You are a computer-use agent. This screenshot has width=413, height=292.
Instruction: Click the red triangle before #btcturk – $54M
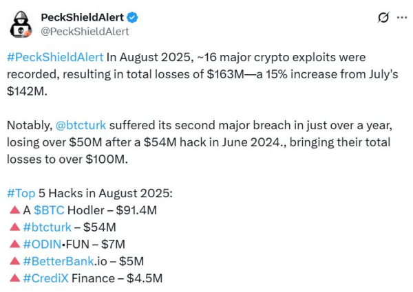click(x=14, y=227)
